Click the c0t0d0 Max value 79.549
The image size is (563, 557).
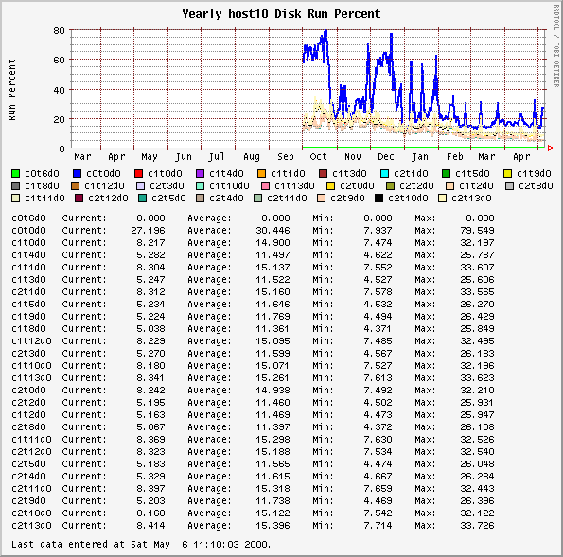click(477, 231)
